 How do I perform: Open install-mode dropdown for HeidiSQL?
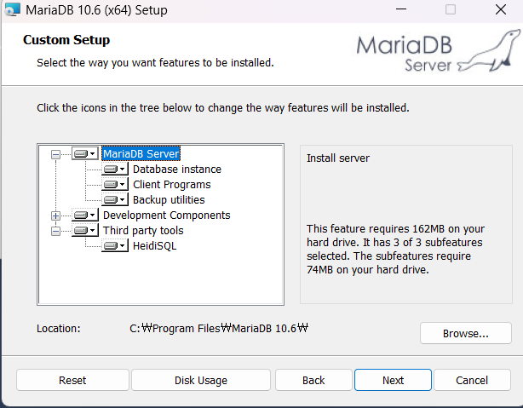pyautogui.click(x=115, y=246)
